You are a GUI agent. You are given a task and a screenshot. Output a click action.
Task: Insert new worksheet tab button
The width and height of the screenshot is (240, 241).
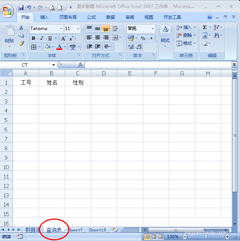click(x=115, y=230)
